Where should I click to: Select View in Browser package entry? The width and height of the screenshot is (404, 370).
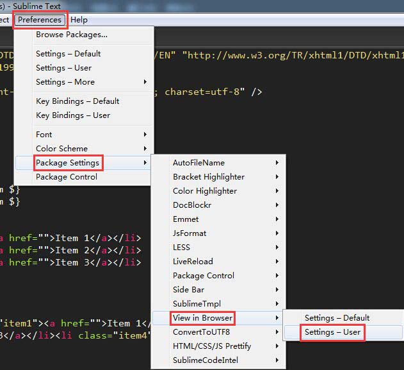tap(218, 318)
